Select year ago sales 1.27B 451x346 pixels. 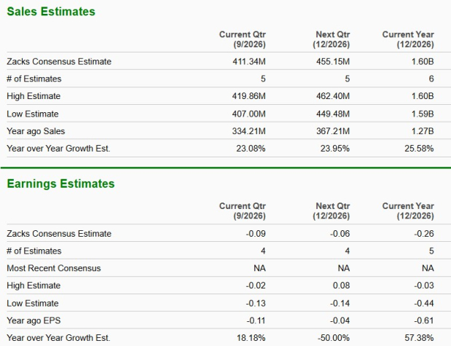(x=423, y=131)
